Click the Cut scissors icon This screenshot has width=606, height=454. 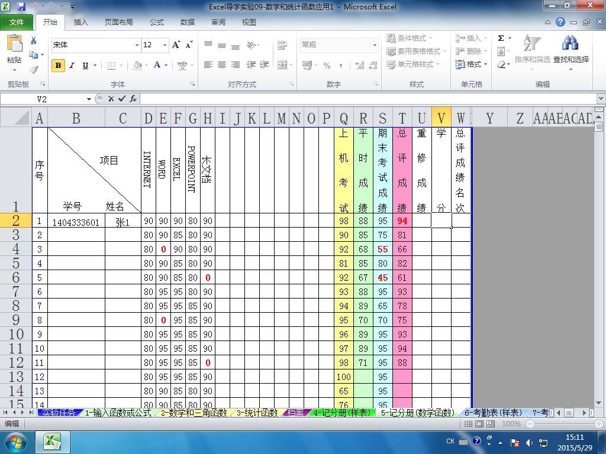[x=34, y=40]
